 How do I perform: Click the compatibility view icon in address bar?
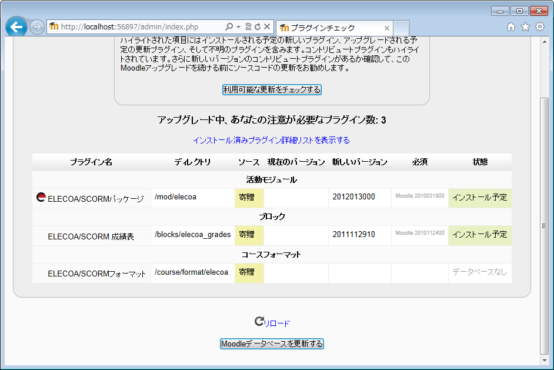(x=248, y=27)
